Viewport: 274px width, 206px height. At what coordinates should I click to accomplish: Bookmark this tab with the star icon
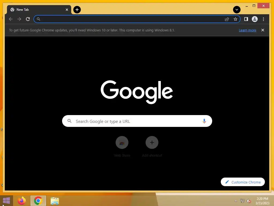click(x=235, y=19)
